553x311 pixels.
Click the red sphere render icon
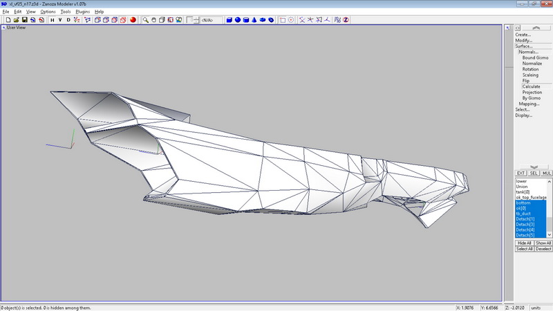133,20
